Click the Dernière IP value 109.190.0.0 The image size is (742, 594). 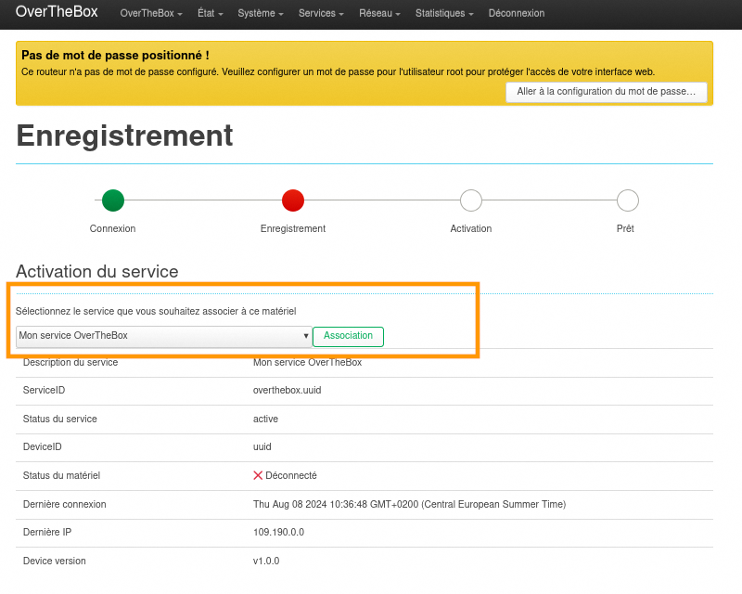click(x=278, y=533)
